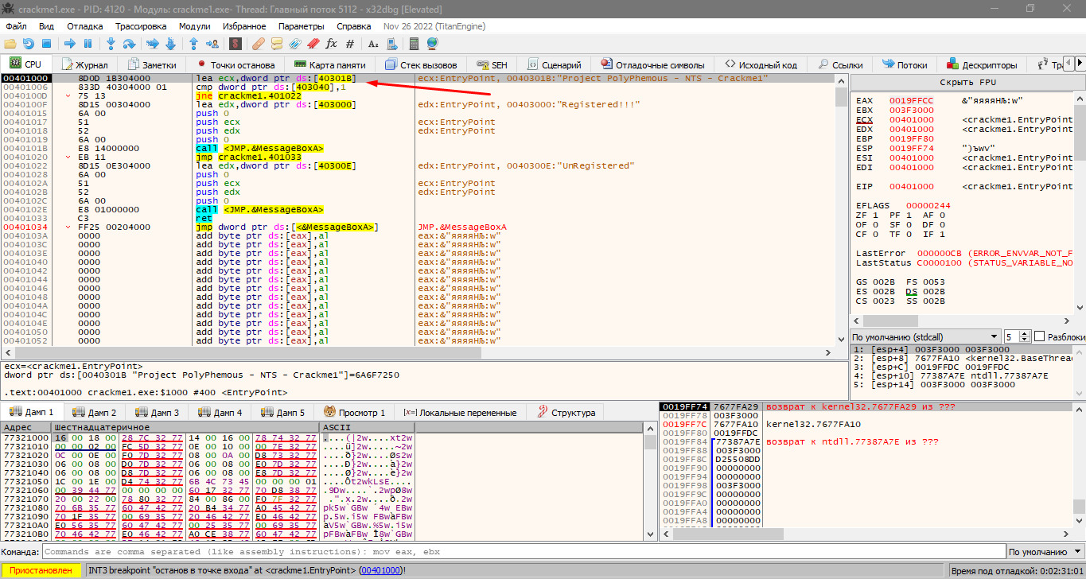Stop debugging with the blue square icon
Image resolution: width=1086 pixels, height=579 pixels.
coord(46,43)
